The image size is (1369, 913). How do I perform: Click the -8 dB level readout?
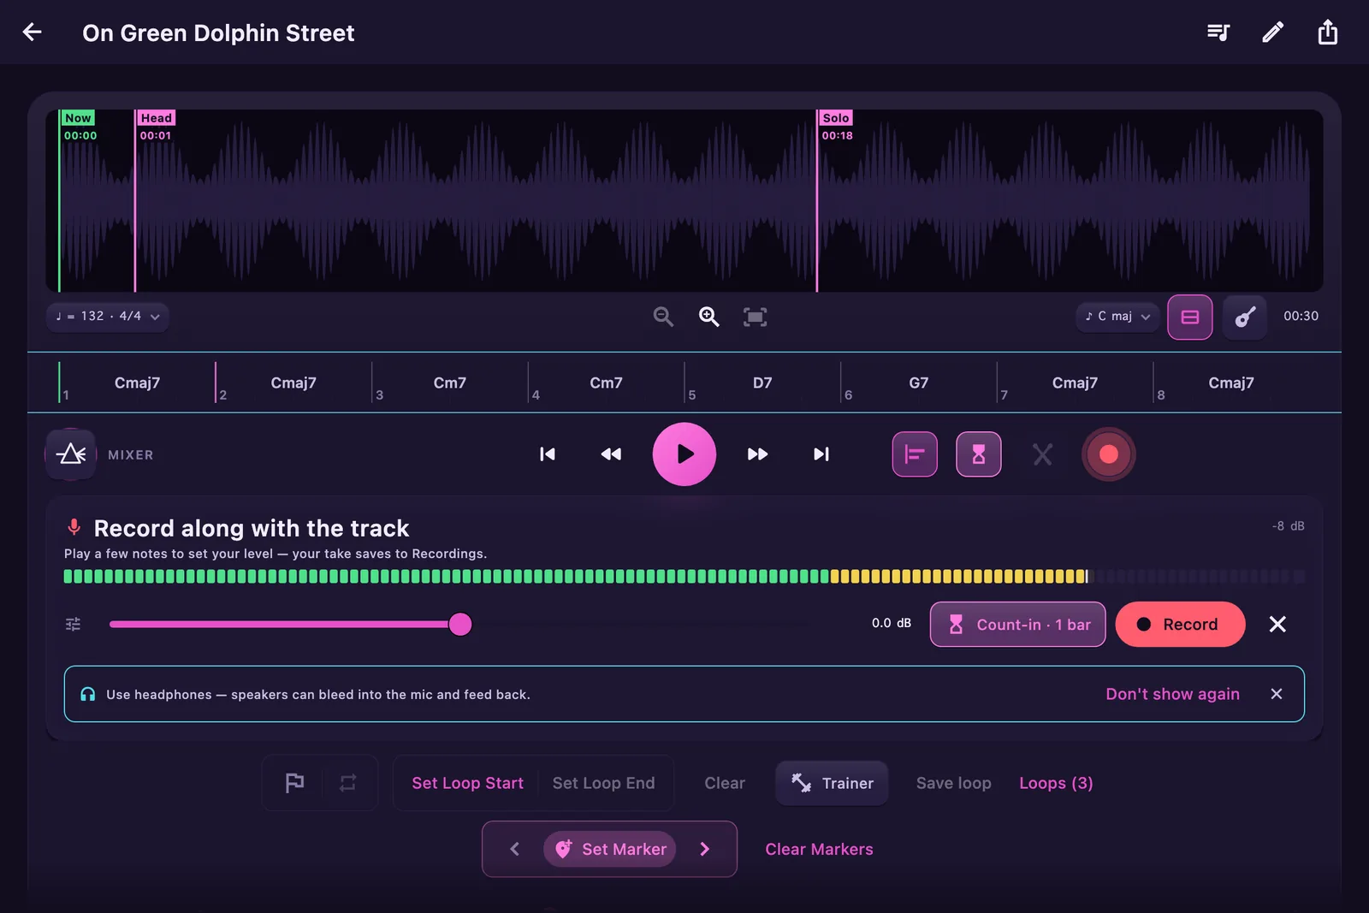[x=1288, y=525]
